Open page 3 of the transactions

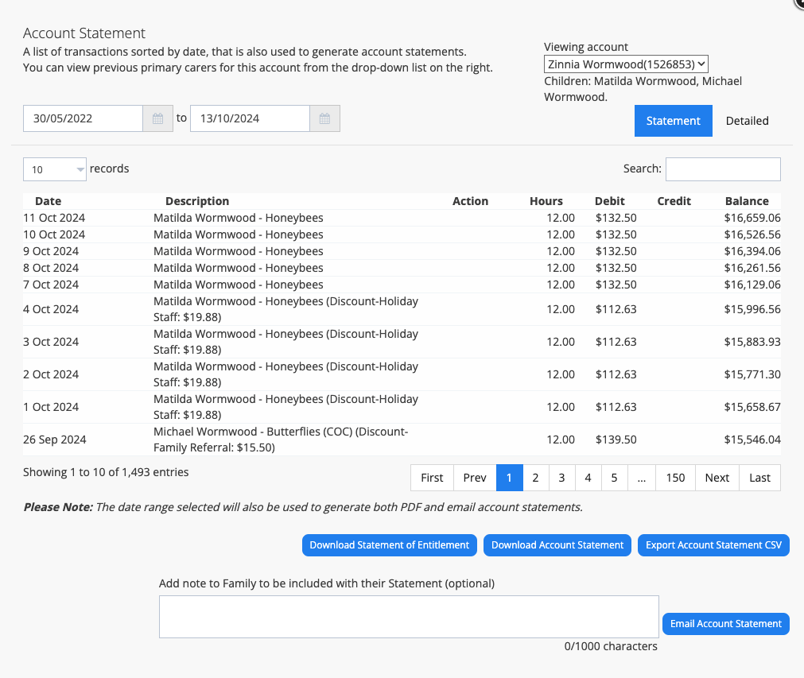pyautogui.click(x=561, y=477)
